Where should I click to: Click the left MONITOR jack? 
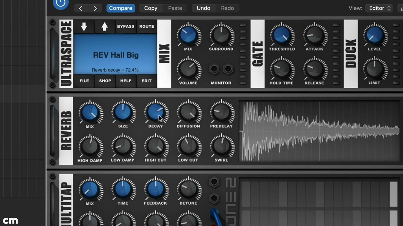pyautogui.click(x=214, y=69)
